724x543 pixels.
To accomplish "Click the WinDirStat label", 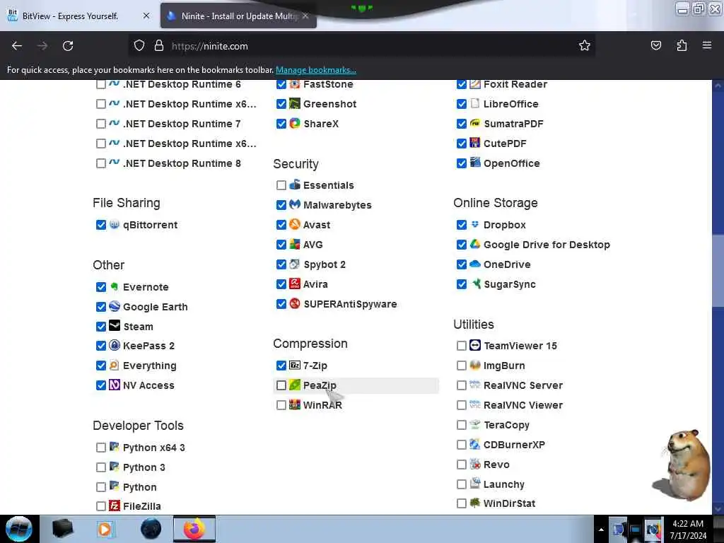I will 509,503.
